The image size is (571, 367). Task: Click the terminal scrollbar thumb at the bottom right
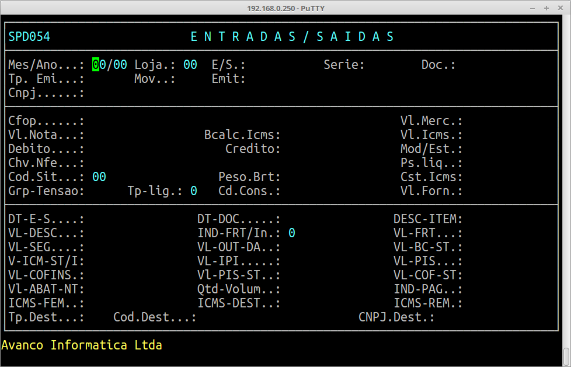tap(566, 356)
